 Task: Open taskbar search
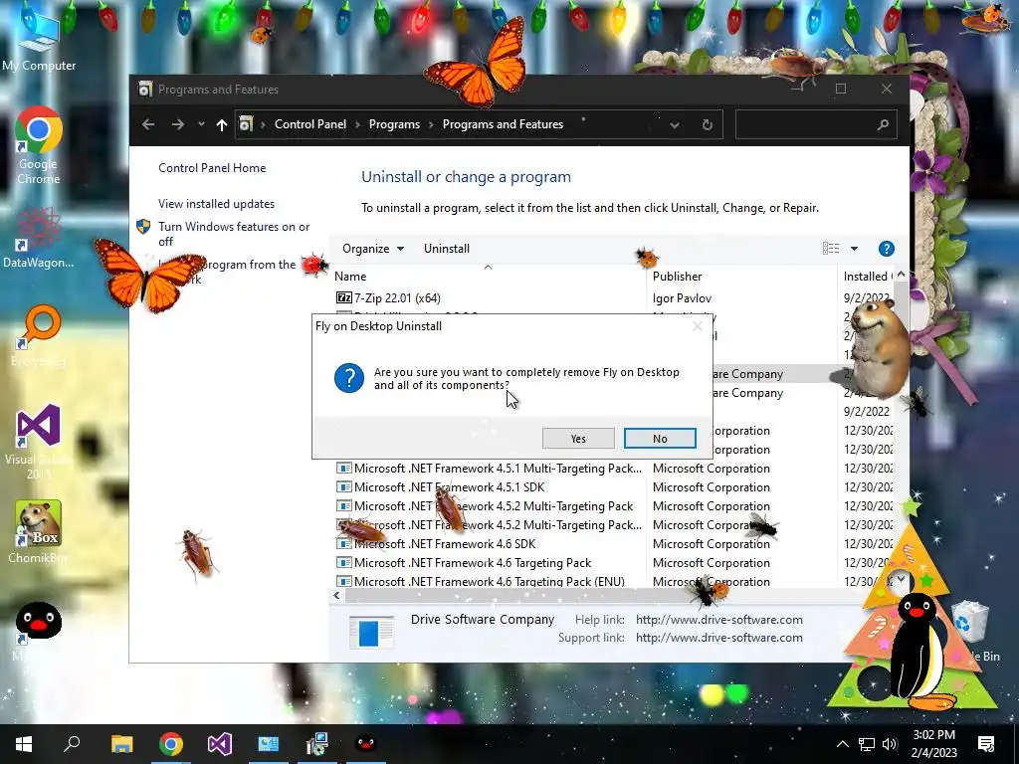click(x=72, y=744)
